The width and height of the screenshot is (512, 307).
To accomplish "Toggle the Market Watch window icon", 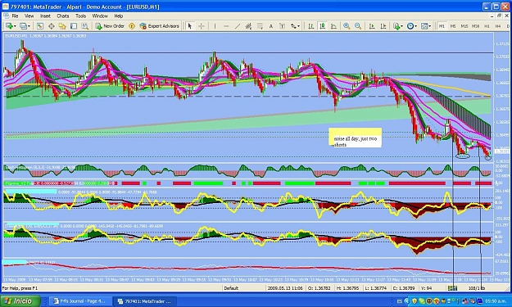I will [x=40, y=26].
